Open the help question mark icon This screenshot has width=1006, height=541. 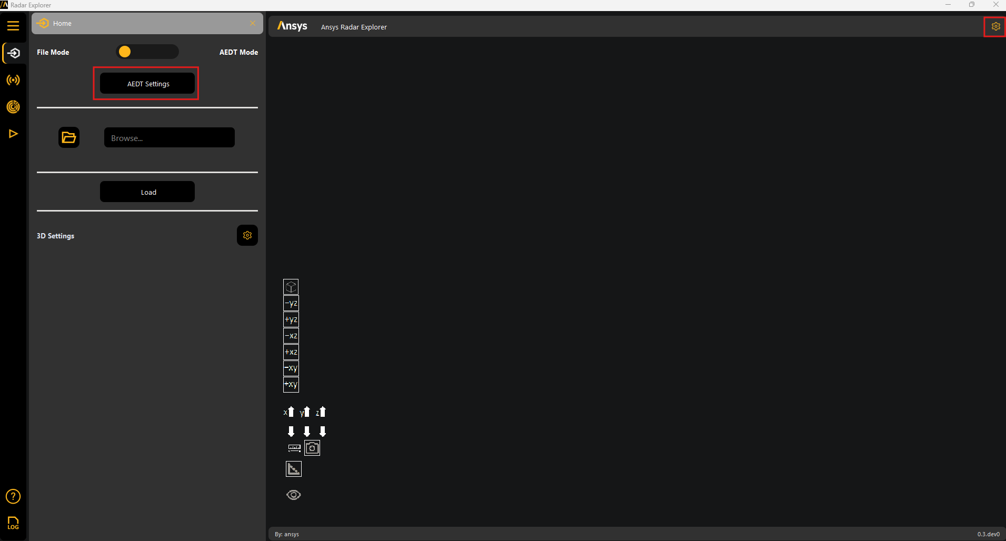13,496
